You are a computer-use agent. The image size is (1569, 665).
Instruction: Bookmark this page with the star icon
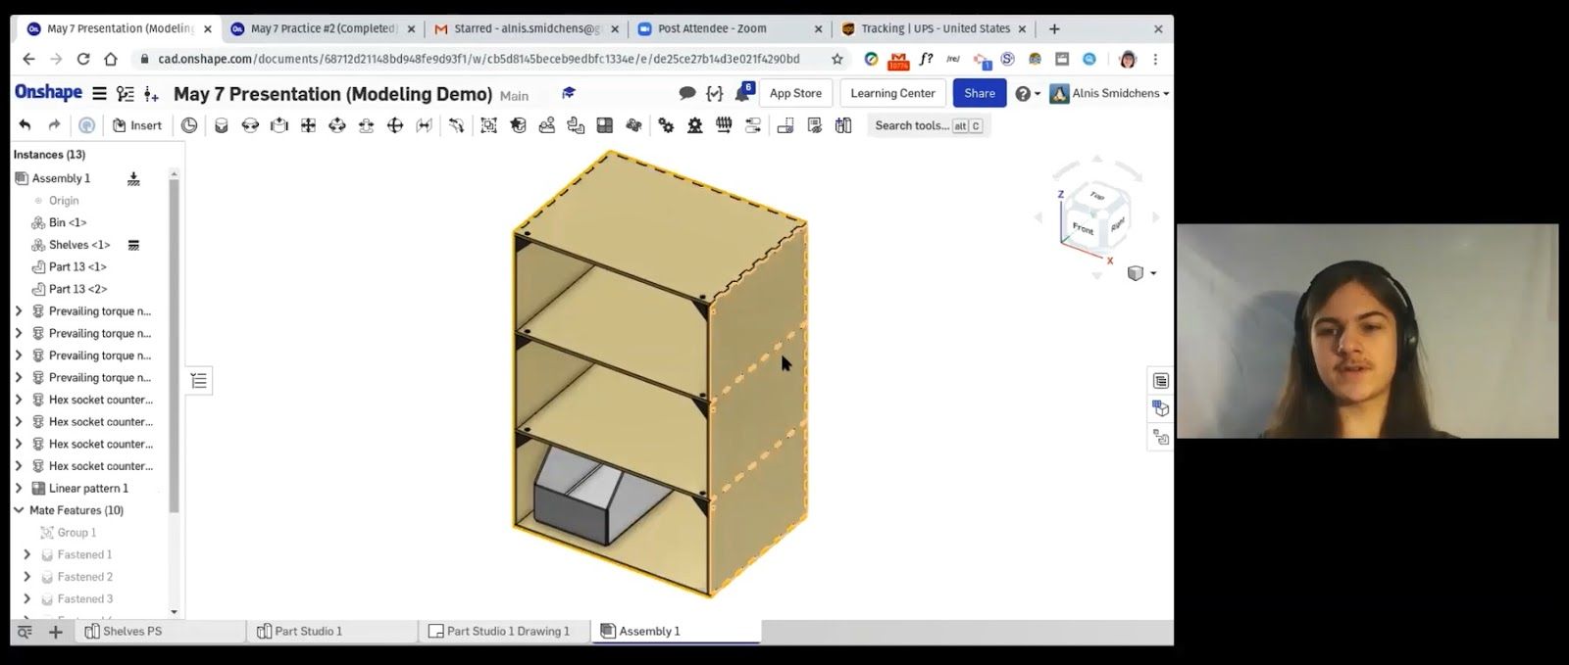[x=836, y=59]
